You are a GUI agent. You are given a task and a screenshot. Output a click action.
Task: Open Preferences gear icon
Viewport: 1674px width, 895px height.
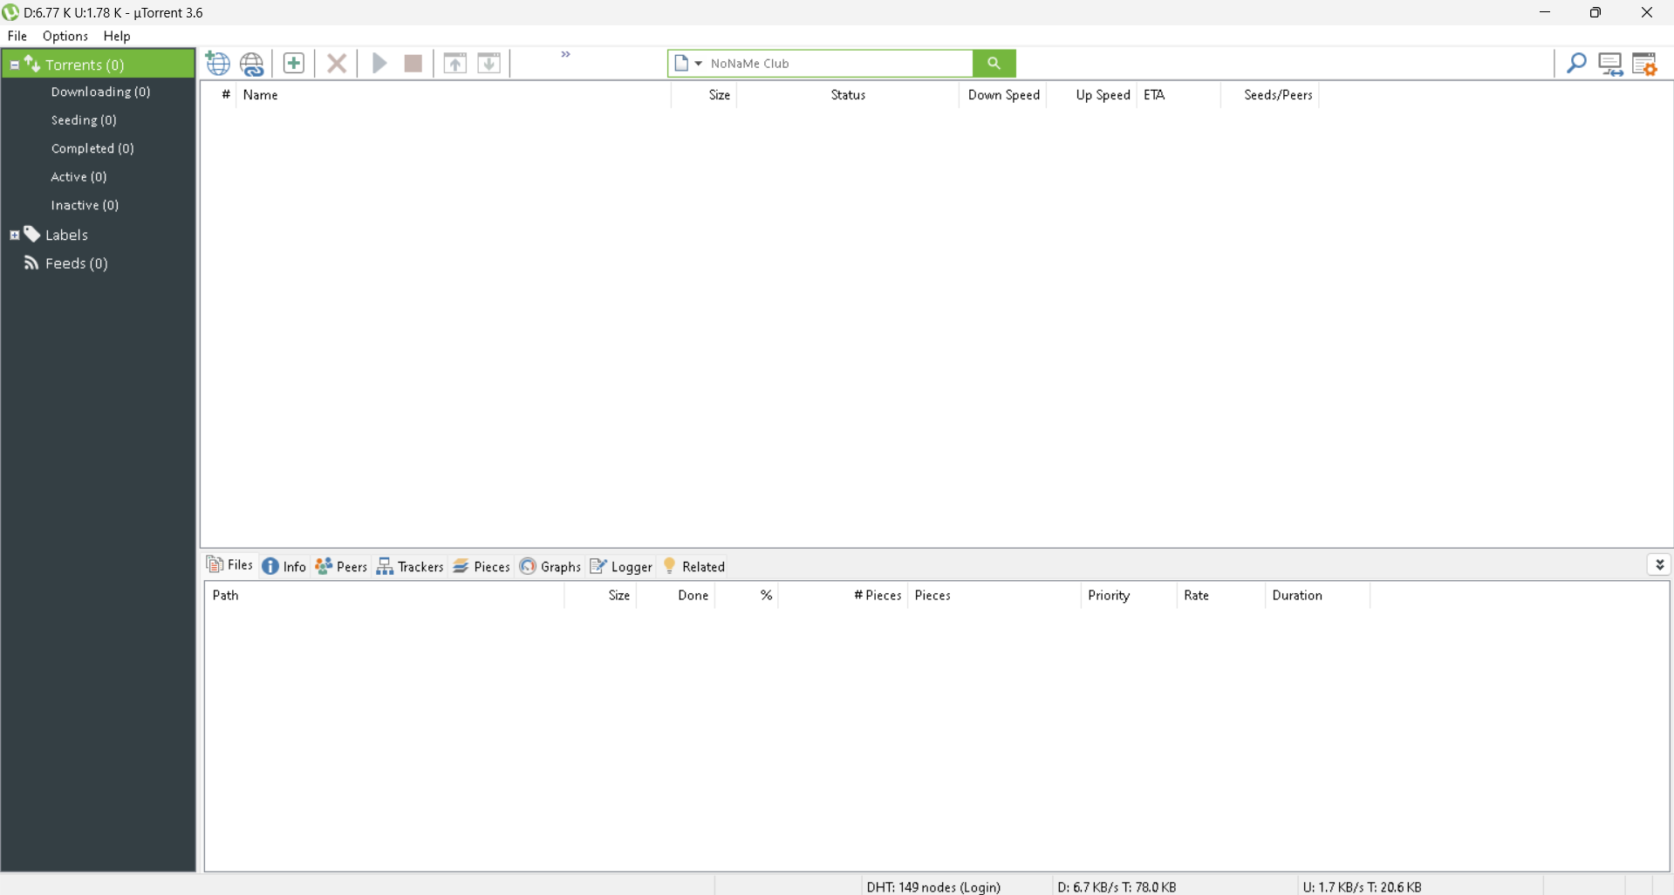1644,64
